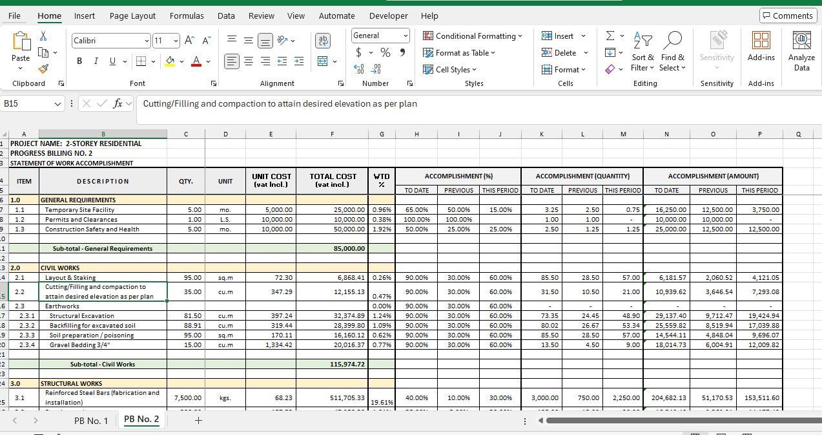The width and height of the screenshot is (822, 435).
Task: Click the Increase Font Size icon
Action: tap(189, 41)
